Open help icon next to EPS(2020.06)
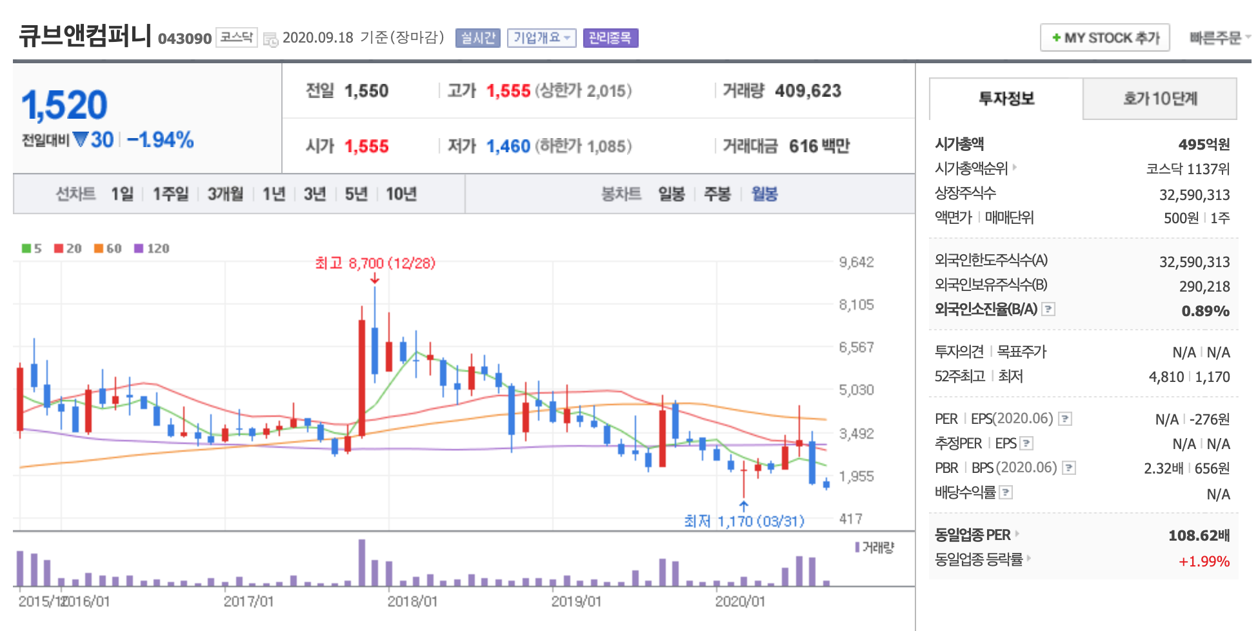Viewport: 1258px width, 631px height. point(1065,419)
